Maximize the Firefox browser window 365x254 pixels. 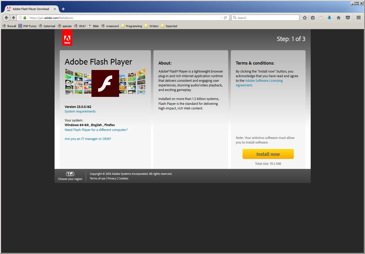point(357,3)
